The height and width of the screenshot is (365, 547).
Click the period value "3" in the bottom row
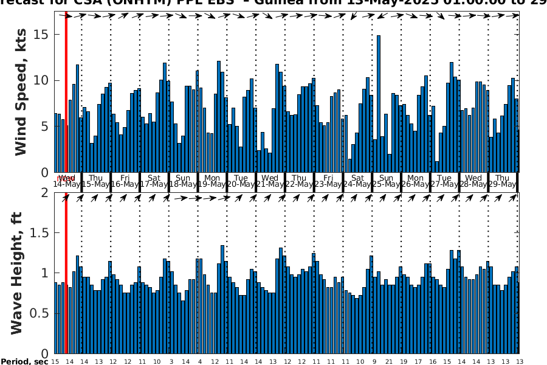point(171,362)
